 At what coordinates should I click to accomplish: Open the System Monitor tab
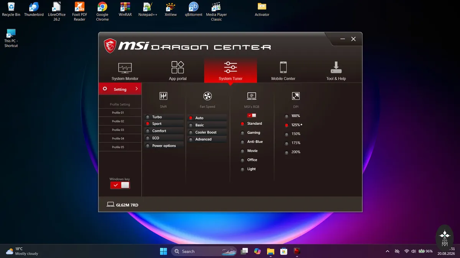[125, 71]
